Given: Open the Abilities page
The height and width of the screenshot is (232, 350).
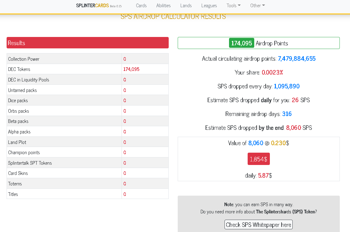Looking at the screenshot, I should point(163,6).
